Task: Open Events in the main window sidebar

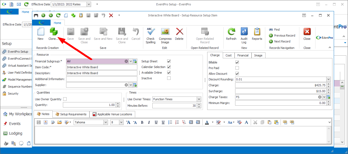Action: (15, 124)
